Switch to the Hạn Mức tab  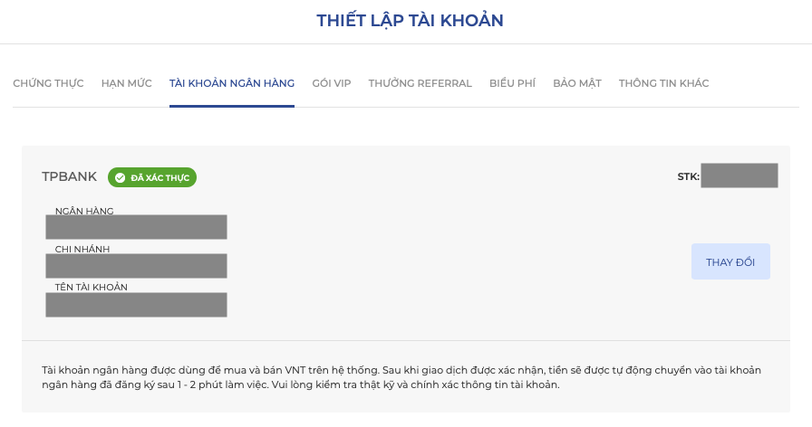pos(126,83)
